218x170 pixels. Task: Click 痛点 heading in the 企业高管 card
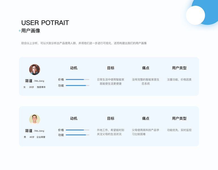click(x=146, y=118)
